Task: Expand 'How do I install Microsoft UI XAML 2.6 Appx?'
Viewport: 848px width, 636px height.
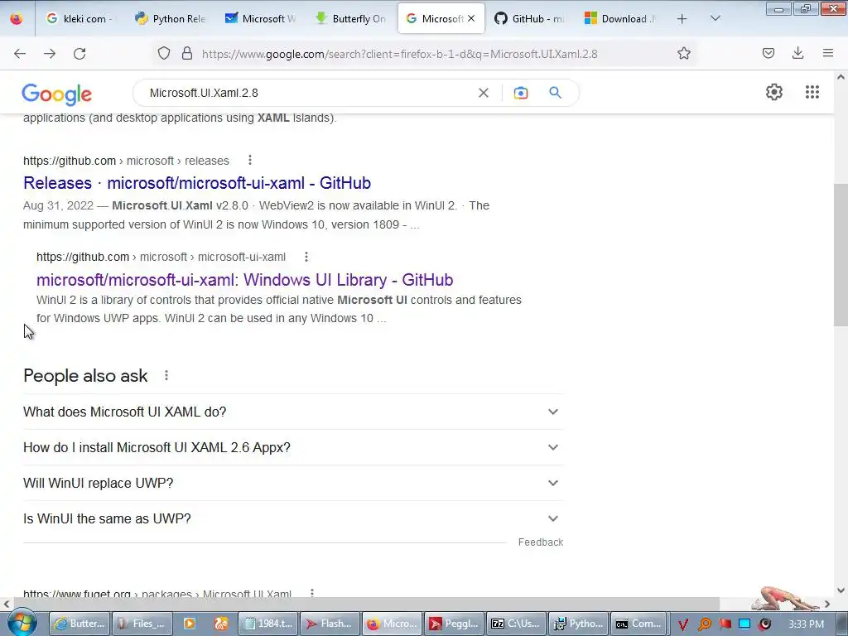Action: click(x=293, y=447)
